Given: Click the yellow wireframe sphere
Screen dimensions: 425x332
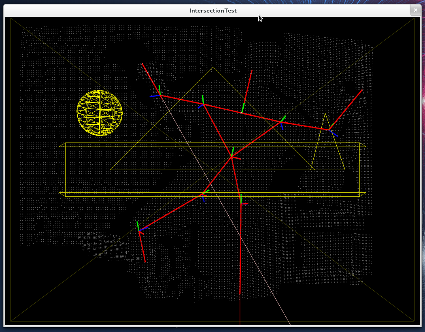Looking at the screenshot, I should click(100, 113).
